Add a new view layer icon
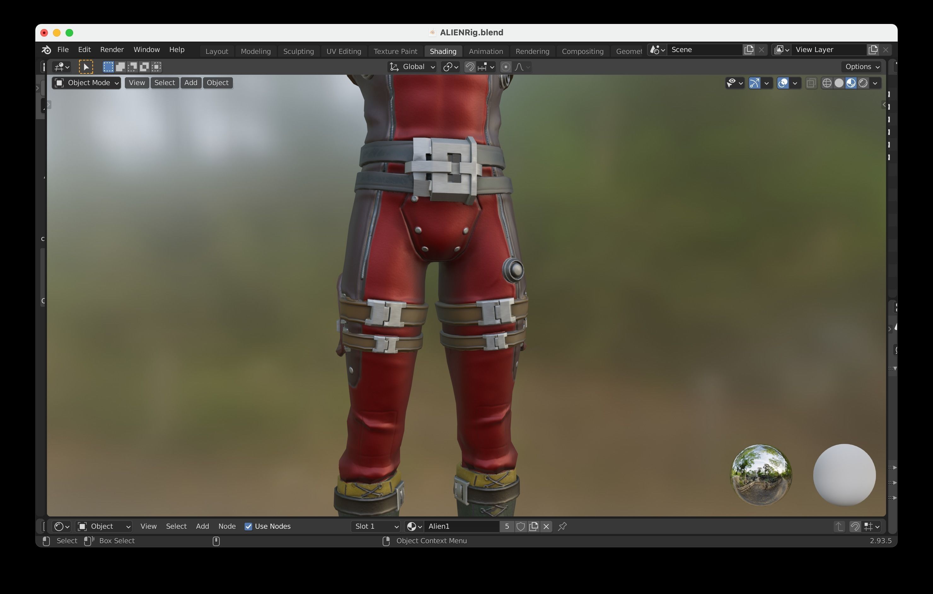Image resolution: width=933 pixels, height=594 pixels. pyautogui.click(x=873, y=49)
